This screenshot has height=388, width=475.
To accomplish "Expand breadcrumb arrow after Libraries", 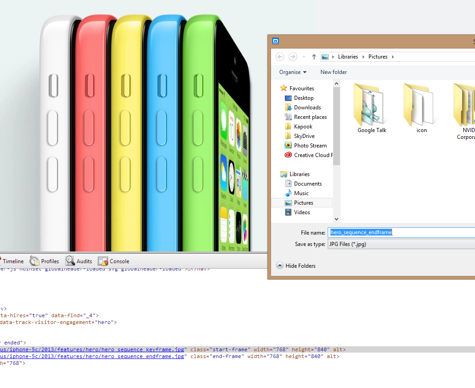I will 363,57.
